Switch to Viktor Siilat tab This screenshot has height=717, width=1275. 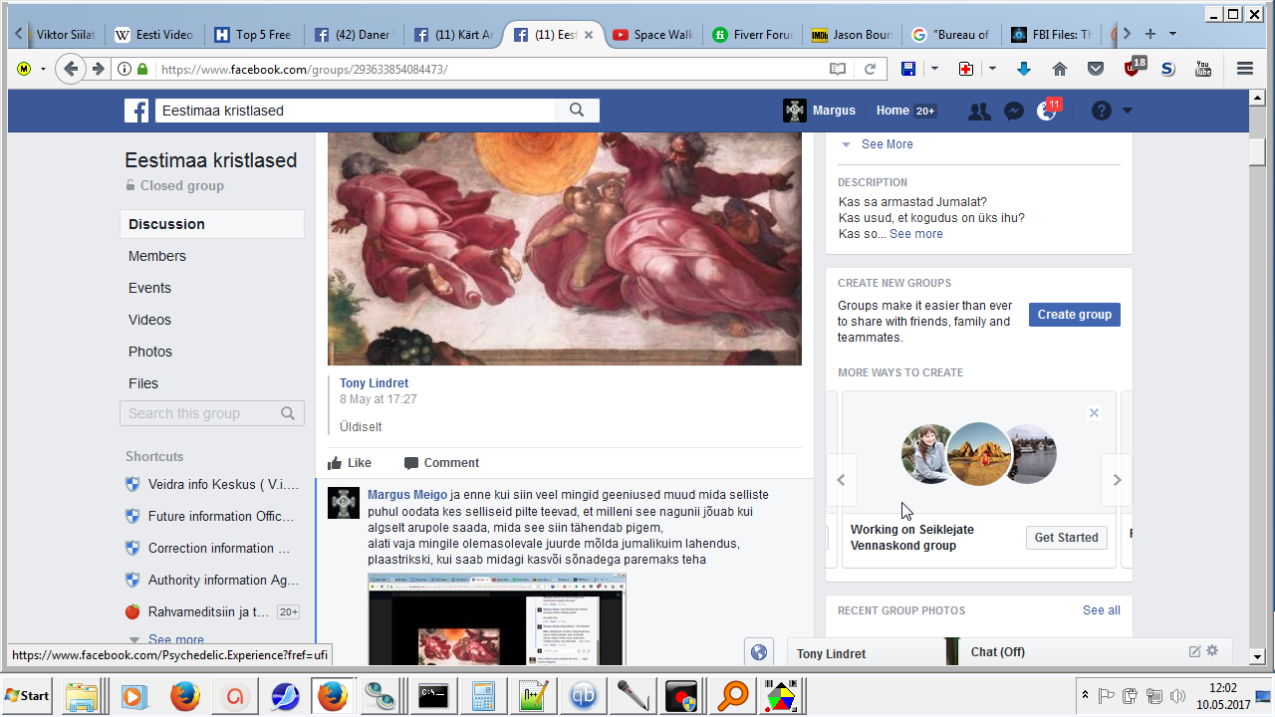(x=65, y=35)
